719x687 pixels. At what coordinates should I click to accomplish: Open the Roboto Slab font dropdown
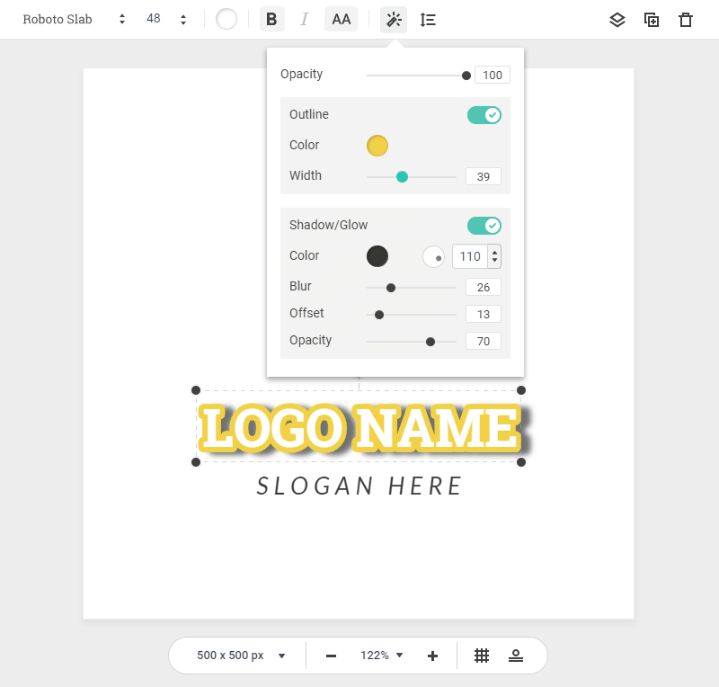74,19
